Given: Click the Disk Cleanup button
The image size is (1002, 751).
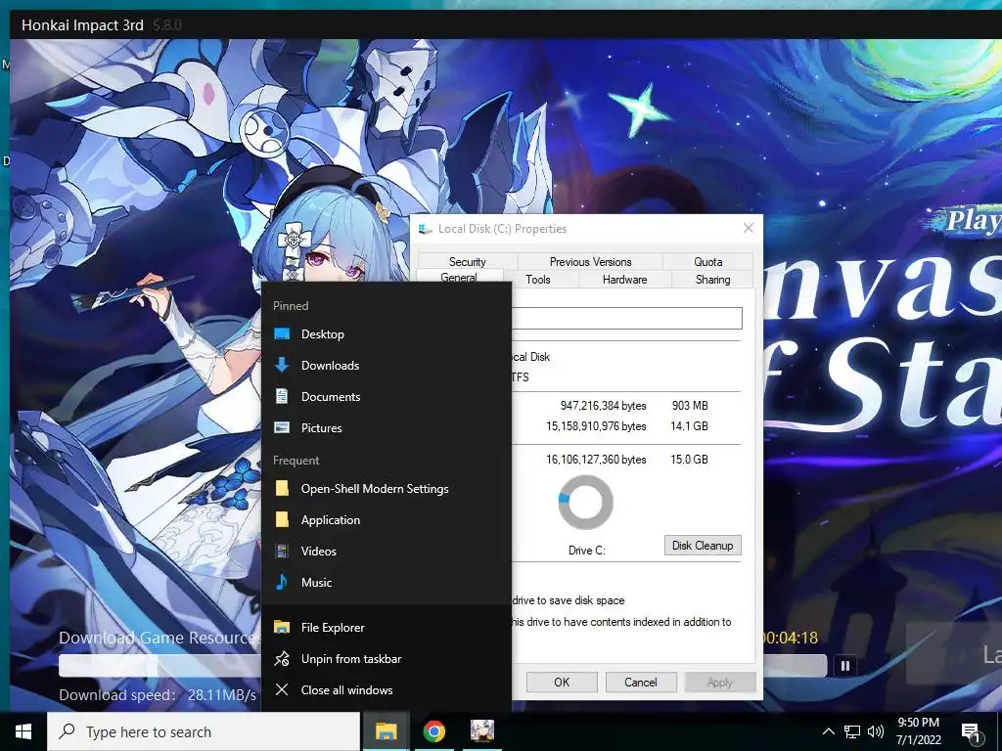Looking at the screenshot, I should [x=703, y=546].
